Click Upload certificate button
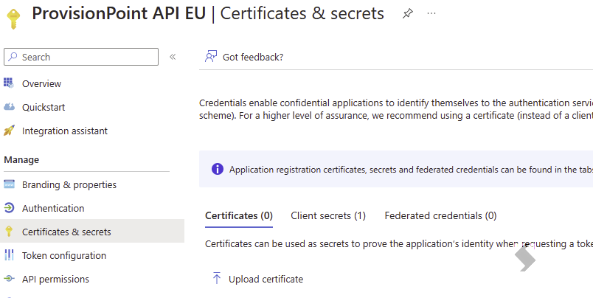 258,279
